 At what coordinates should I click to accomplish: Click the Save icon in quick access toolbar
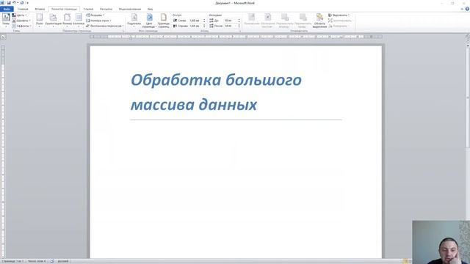9,3
